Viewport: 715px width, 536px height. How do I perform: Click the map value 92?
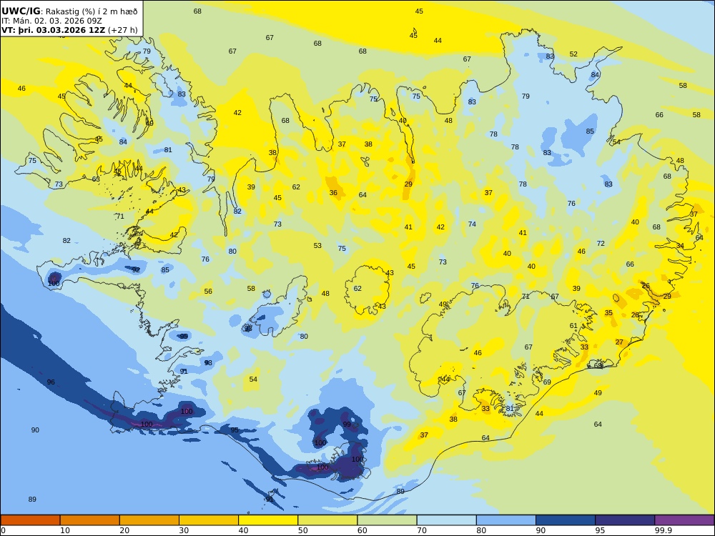pyautogui.click(x=136, y=270)
